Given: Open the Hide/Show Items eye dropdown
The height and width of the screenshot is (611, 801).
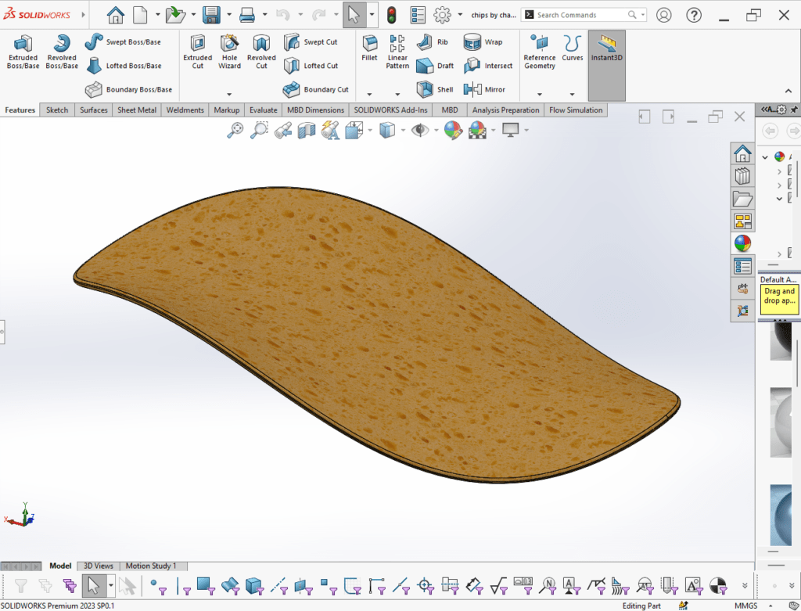Looking at the screenshot, I should click(x=437, y=131).
